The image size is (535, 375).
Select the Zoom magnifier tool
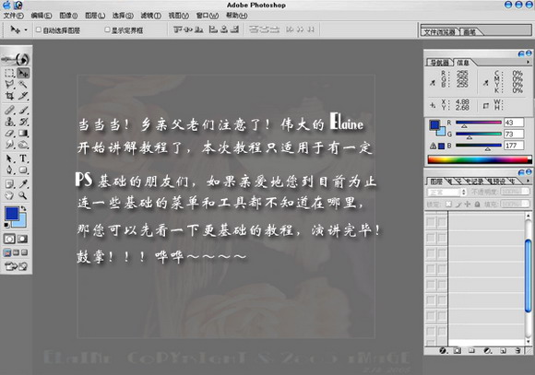[x=23, y=195]
